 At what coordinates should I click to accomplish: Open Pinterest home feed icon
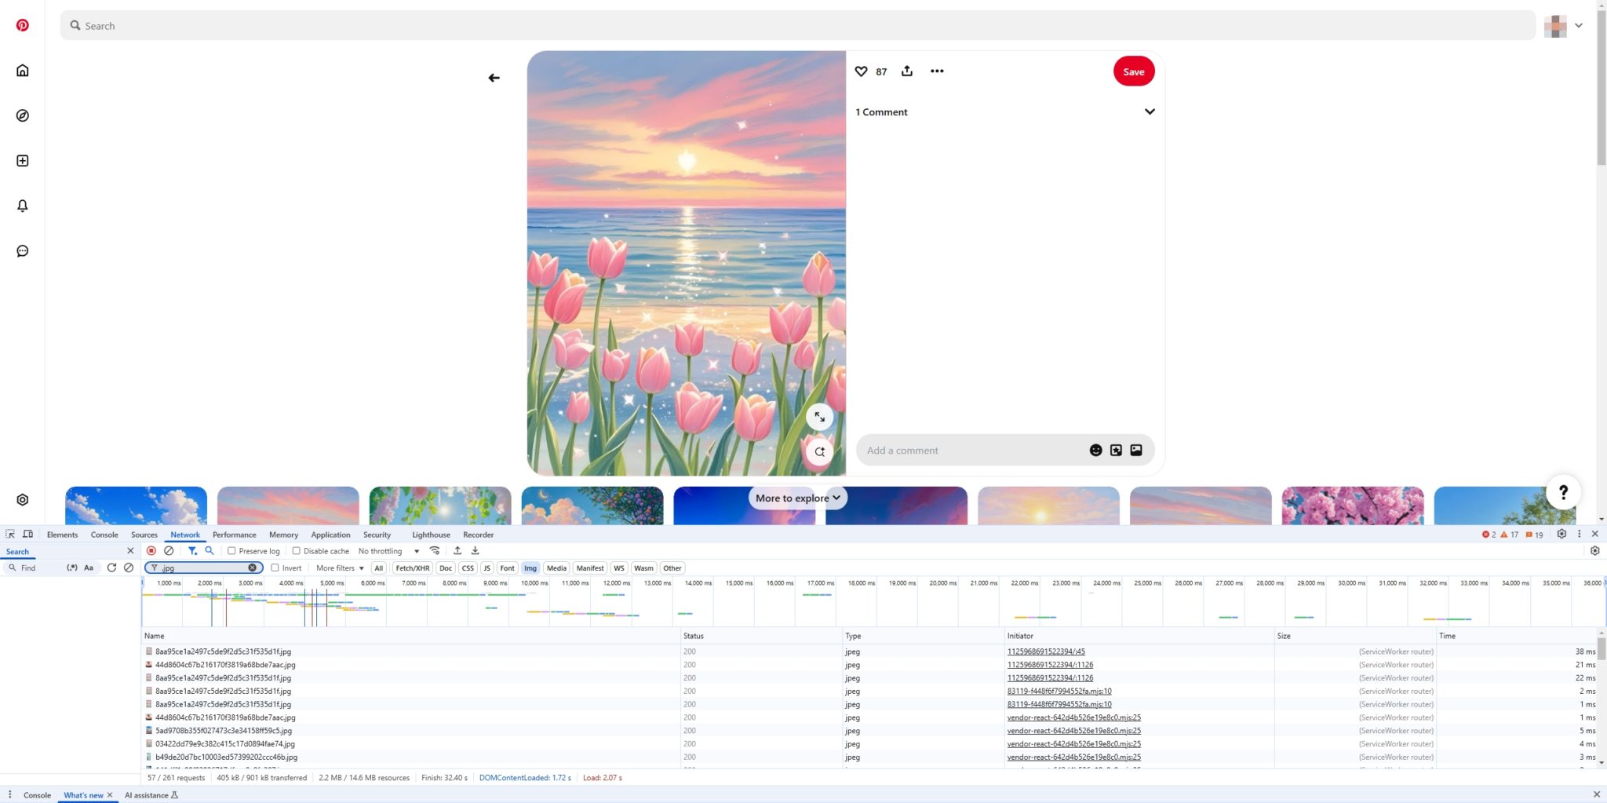[x=23, y=70]
